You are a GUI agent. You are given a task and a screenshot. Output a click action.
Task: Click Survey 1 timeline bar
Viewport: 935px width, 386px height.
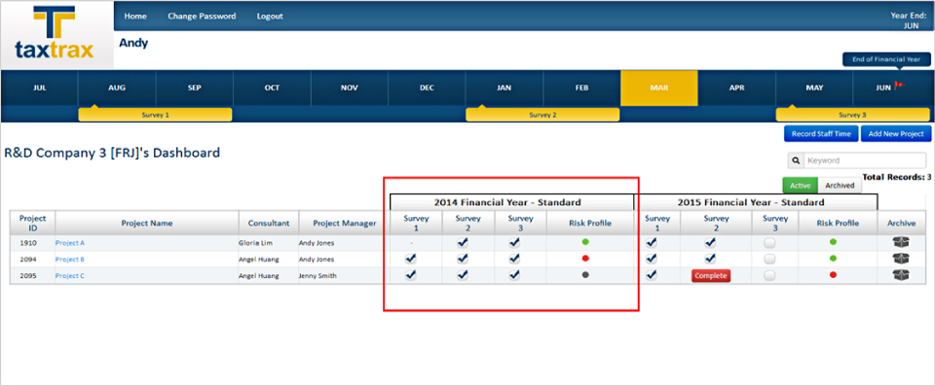point(155,115)
